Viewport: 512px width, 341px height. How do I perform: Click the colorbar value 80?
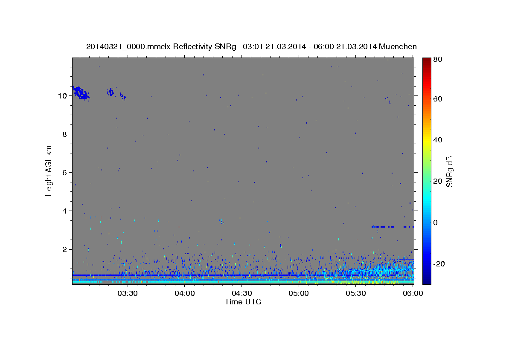(x=438, y=60)
